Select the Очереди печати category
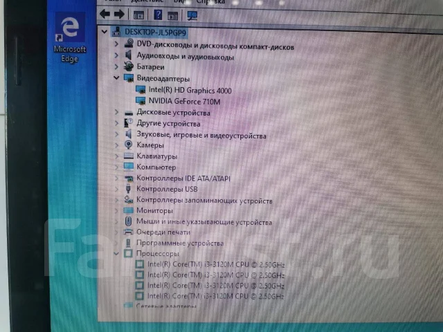The width and height of the screenshot is (443, 332). [163, 232]
